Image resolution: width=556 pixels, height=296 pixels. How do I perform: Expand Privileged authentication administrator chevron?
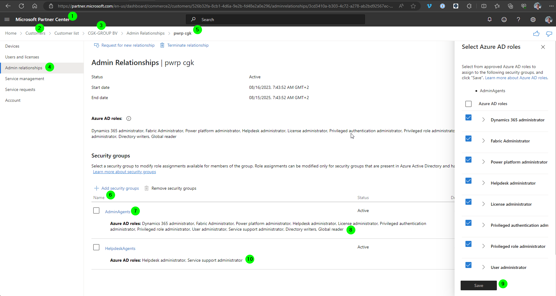coord(484,225)
